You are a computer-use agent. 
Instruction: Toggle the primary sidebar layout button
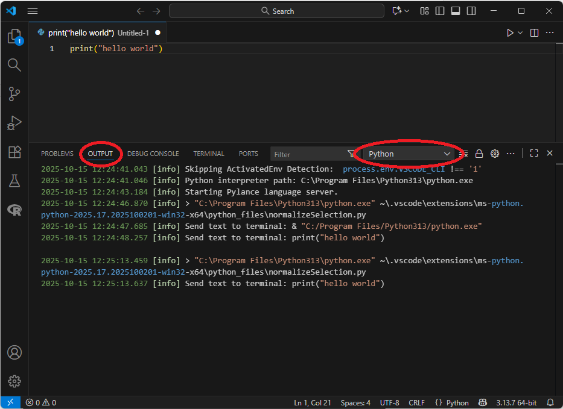[x=440, y=11]
